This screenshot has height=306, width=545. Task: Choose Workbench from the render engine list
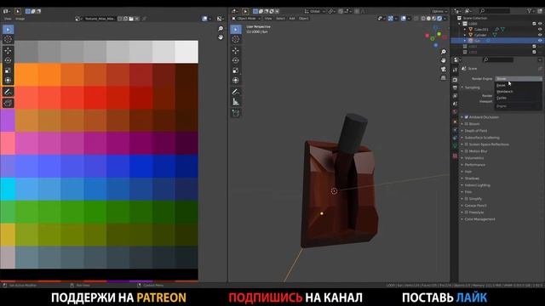pyautogui.click(x=519, y=92)
